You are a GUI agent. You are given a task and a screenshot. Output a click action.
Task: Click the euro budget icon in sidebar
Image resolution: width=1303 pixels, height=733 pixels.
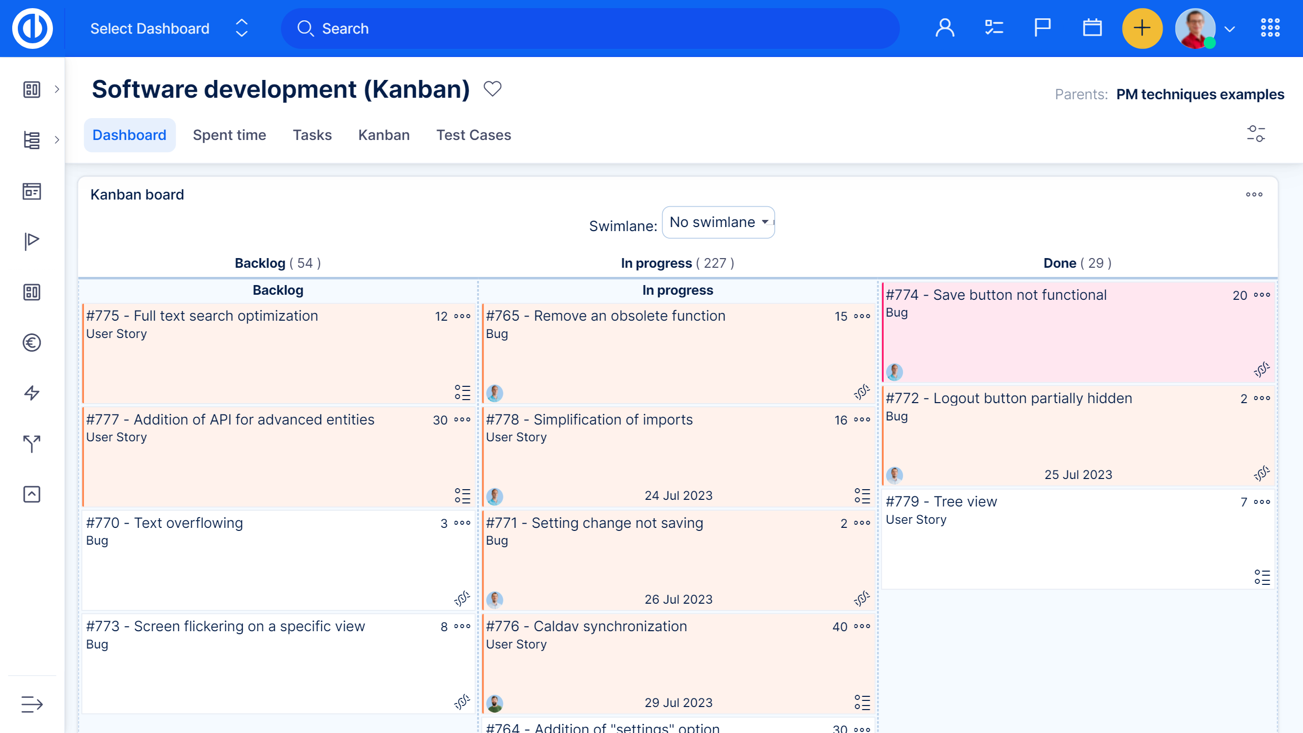pyautogui.click(x=32, y=343)
